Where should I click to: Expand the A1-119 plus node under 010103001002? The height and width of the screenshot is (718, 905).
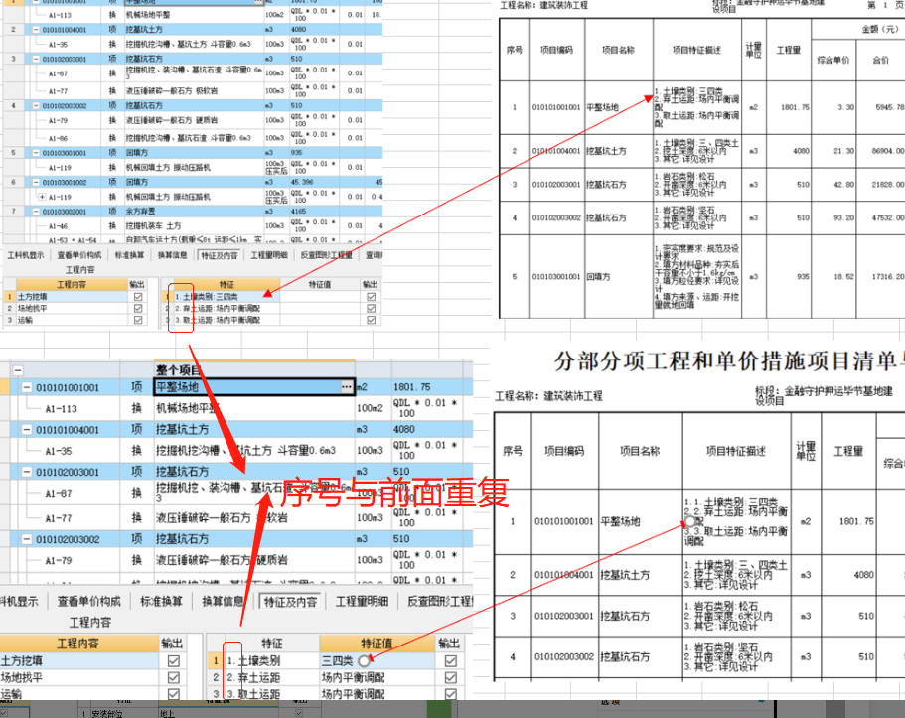pyautogui.click(x=42, y=197)
